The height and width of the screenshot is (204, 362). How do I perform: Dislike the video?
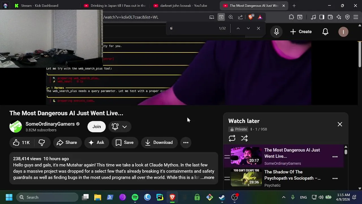[x=42, y=143]
